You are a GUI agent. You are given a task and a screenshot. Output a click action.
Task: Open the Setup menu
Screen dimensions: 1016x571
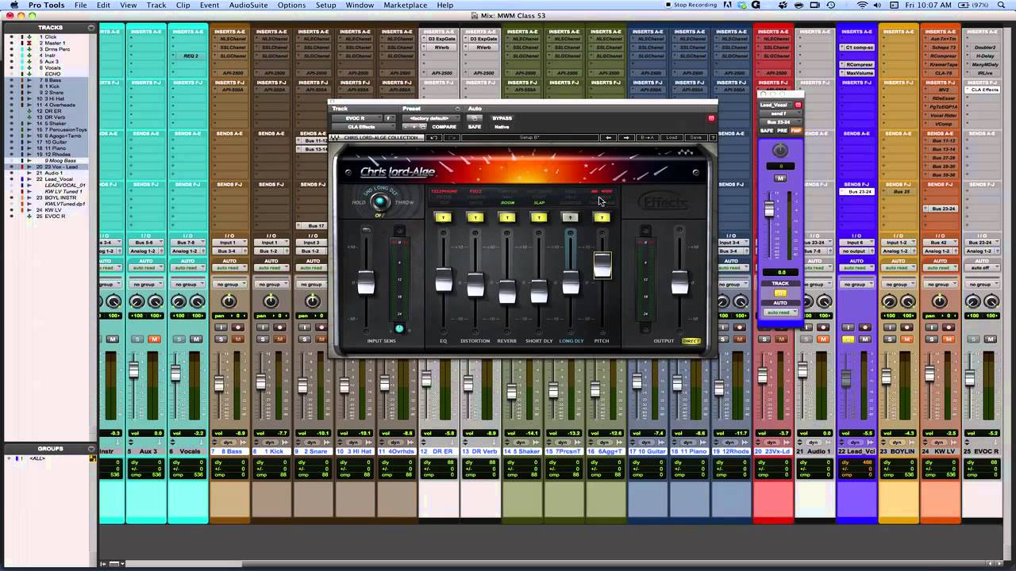(326, 5)
